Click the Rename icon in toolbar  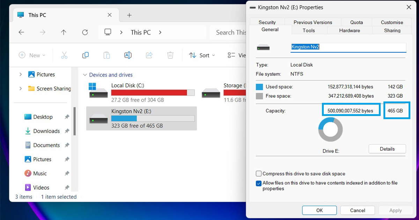click(x=128, y=55)
